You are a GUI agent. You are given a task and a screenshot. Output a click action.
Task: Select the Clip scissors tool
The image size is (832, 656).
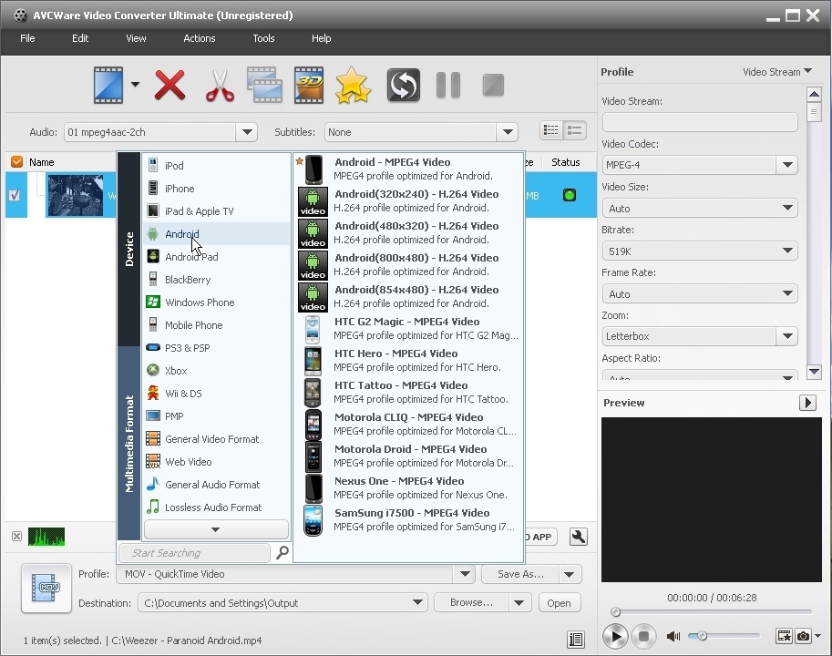[x=221, y=85]
